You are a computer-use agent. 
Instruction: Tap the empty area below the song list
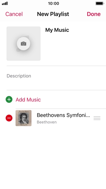tap(53, 157)
